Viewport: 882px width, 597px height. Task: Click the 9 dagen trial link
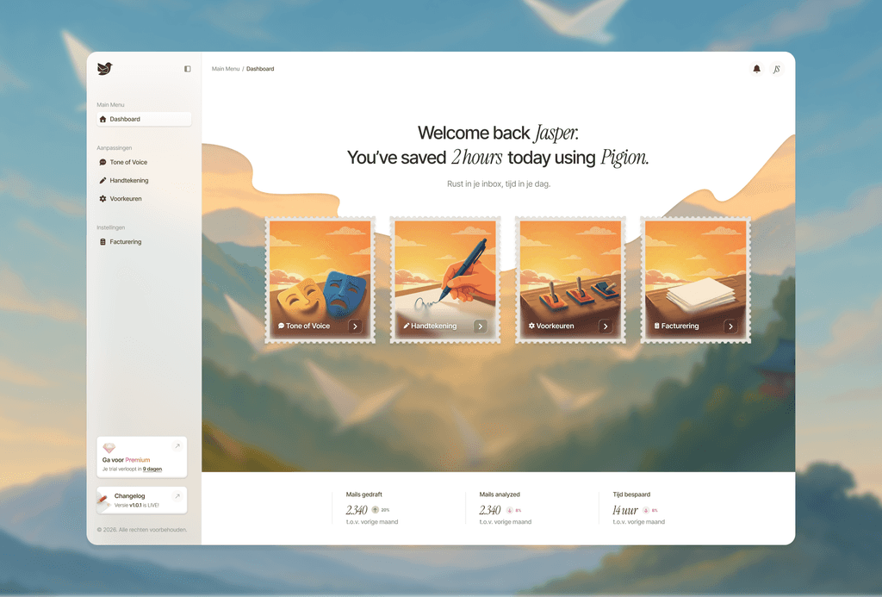click(152, 470)
